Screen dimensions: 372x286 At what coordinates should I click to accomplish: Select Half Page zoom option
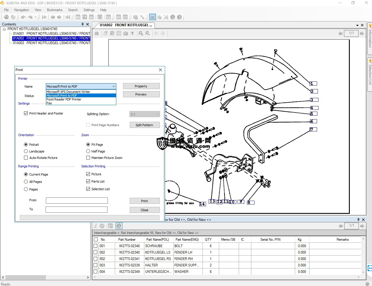click(88, 151)
